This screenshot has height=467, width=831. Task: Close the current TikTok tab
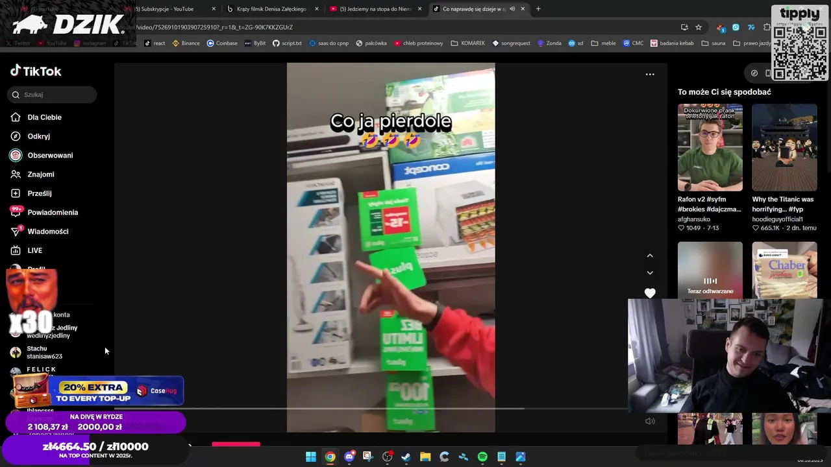click(523, 9)
